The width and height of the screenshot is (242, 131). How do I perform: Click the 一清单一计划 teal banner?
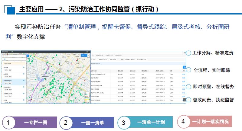click(151, 122)
